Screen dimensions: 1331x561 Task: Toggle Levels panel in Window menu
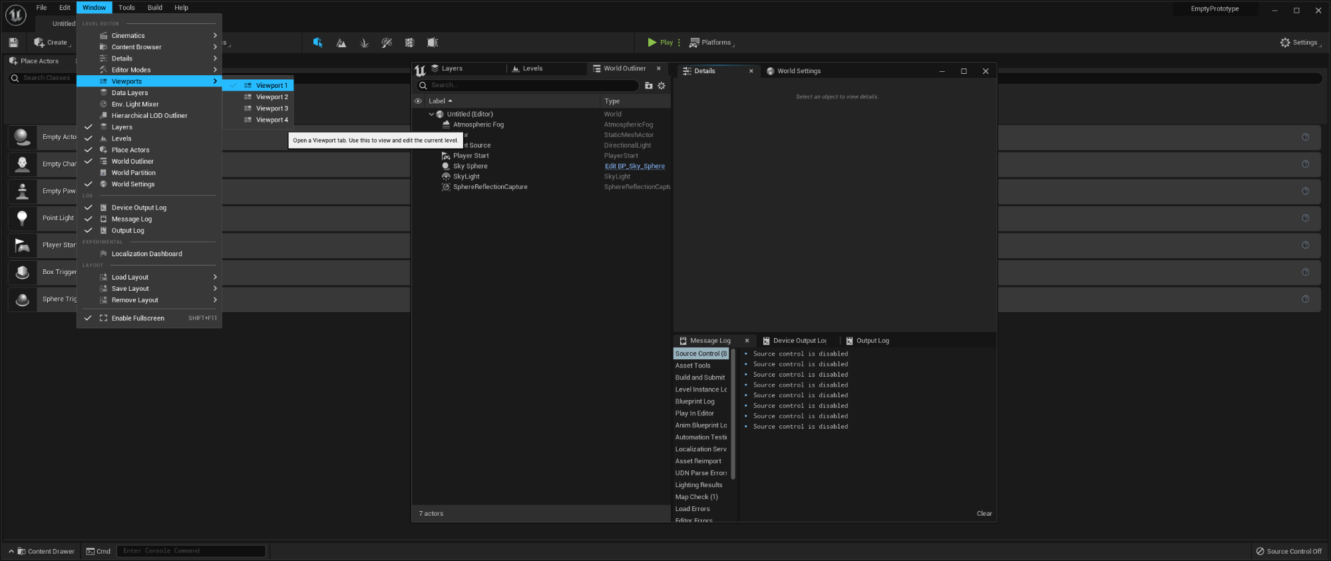[149, 138]
